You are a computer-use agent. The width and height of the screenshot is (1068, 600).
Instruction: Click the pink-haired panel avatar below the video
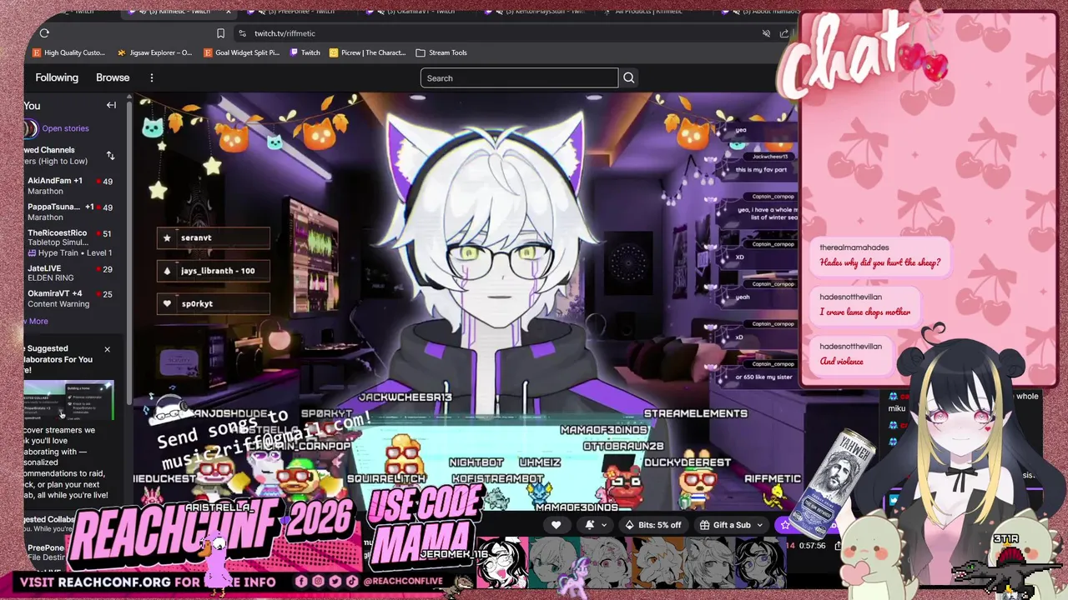pyautogui.click(x=503, y=562)
